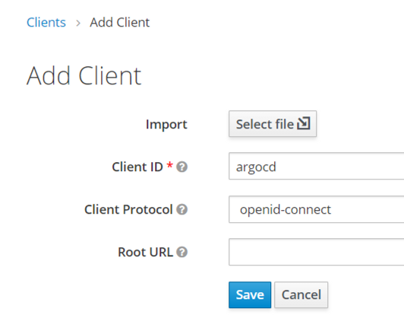Click the red required asterisk by Client ID
404x318 pixels.
169,165
